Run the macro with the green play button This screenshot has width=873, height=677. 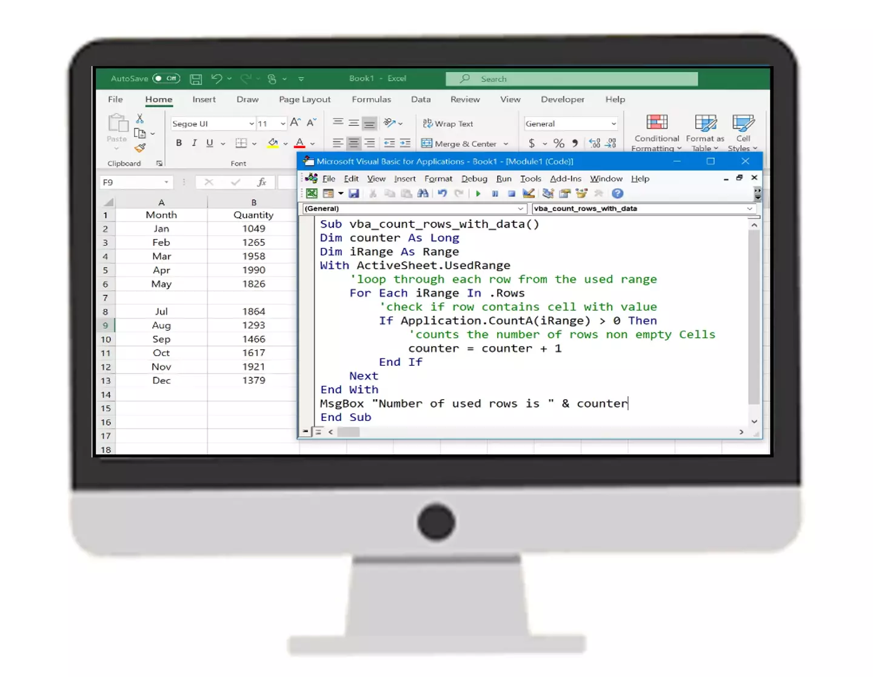coord(478,194)
